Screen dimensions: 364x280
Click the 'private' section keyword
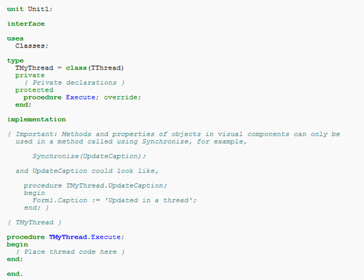tap(30, 75)
